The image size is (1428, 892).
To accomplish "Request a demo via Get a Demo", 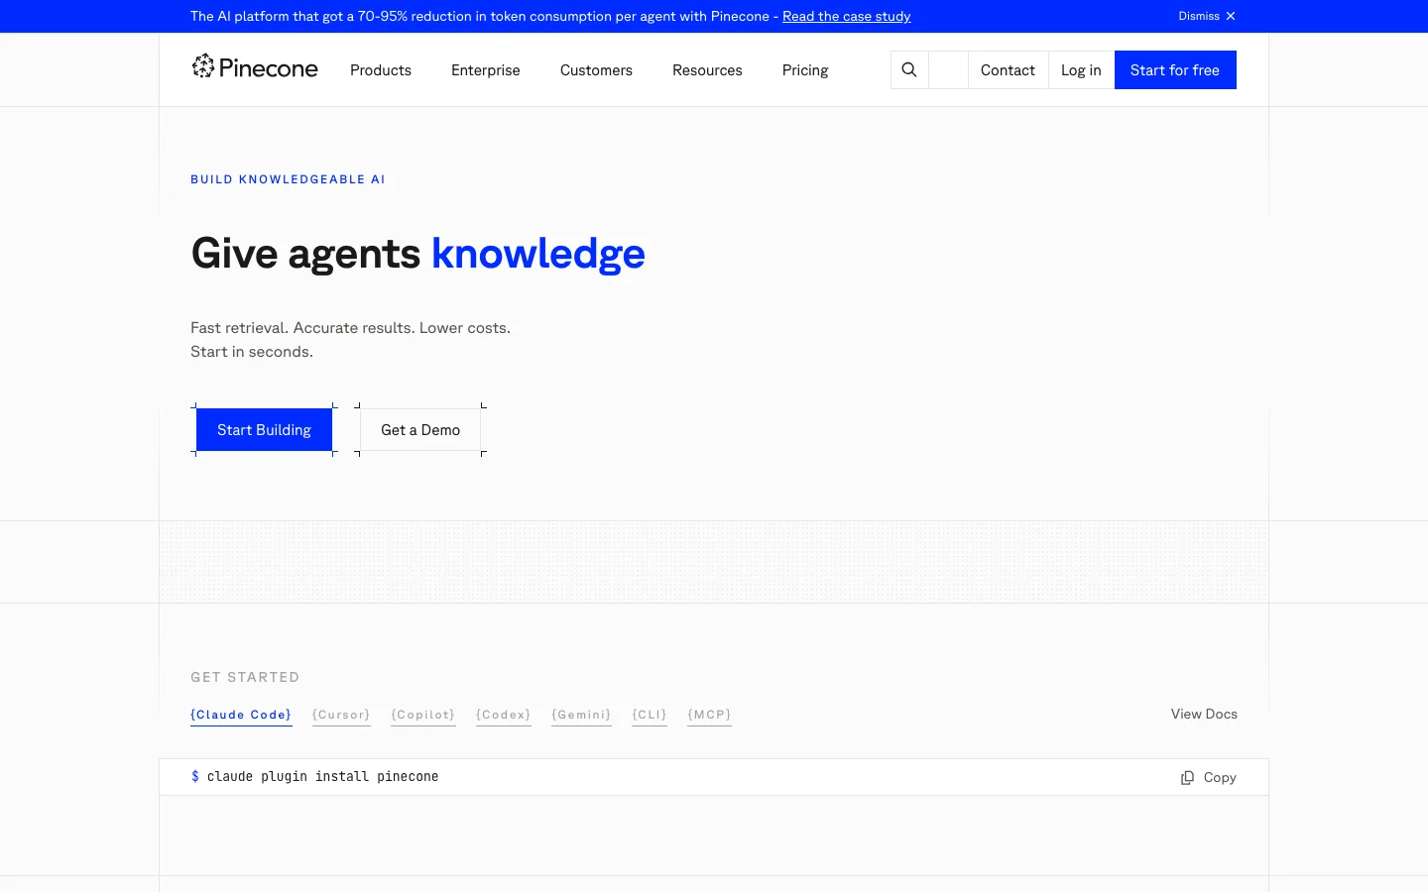I will click(x=420, y=430).
